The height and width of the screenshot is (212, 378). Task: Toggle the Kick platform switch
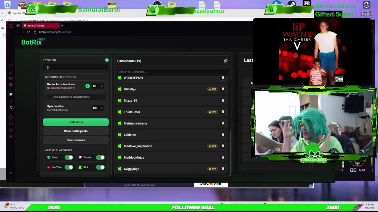100,167
